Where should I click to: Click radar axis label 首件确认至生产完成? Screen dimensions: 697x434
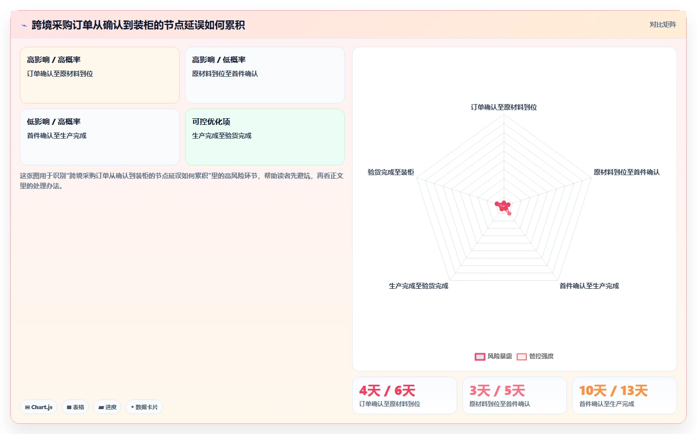coord(589,286)
